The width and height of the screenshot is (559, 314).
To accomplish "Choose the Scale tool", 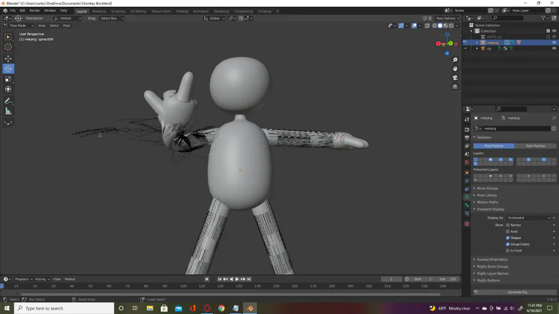I will pos(8,79).
